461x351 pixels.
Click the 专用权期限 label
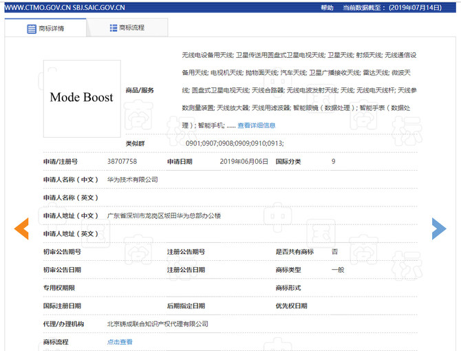(x=58, y=288)
